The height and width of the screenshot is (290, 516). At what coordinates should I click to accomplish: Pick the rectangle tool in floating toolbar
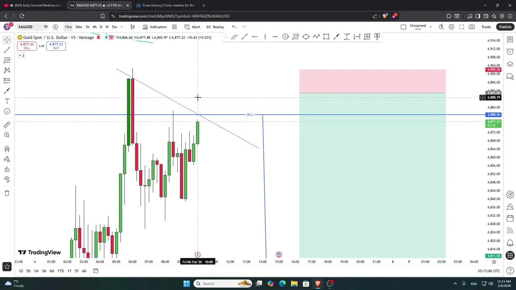click(x=326, y=37)
